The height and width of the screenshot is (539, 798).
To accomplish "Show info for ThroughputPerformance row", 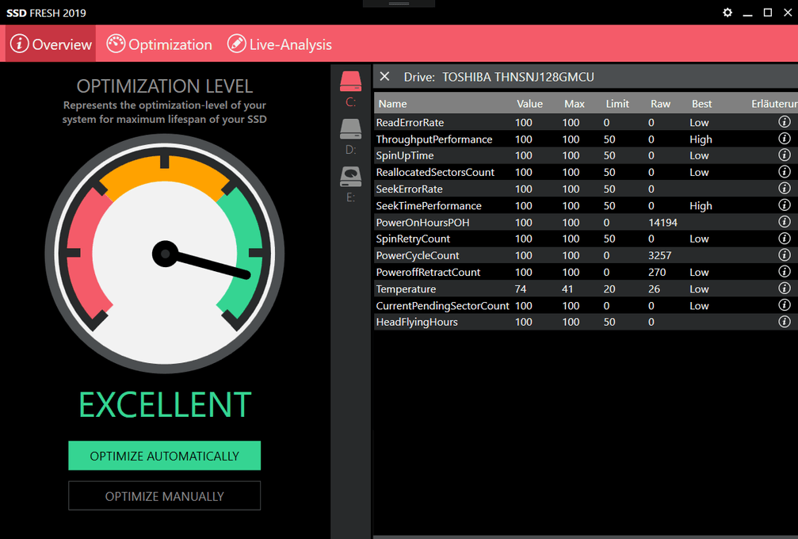I will (785, 139).
